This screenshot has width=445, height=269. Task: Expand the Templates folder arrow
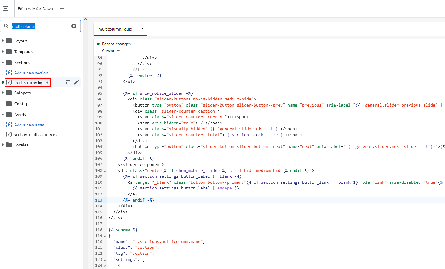click(x=3, y=51)
